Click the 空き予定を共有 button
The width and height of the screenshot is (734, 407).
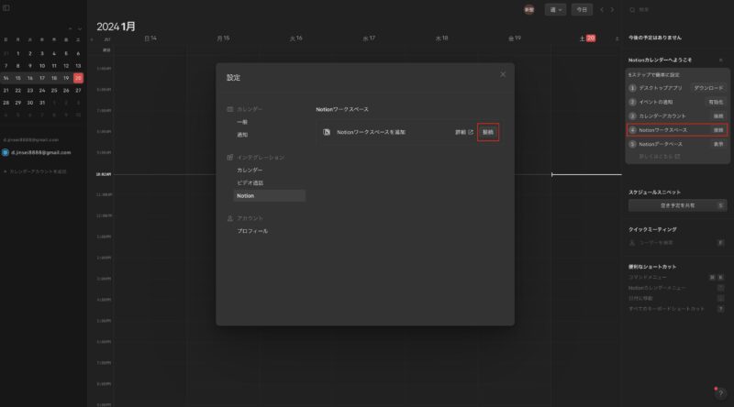pos(677,205)
